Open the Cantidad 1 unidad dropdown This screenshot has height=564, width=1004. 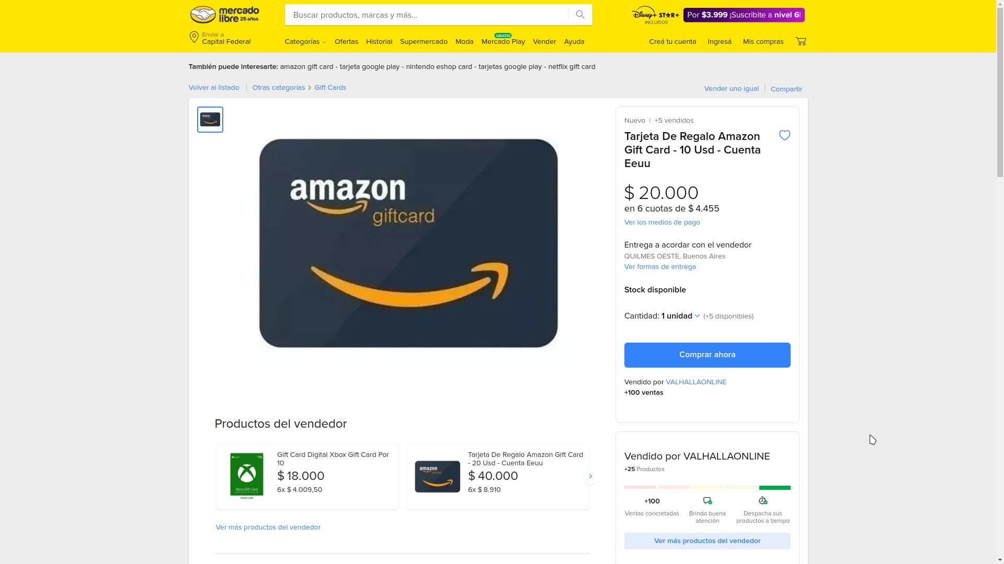click(x=680, y=316)
